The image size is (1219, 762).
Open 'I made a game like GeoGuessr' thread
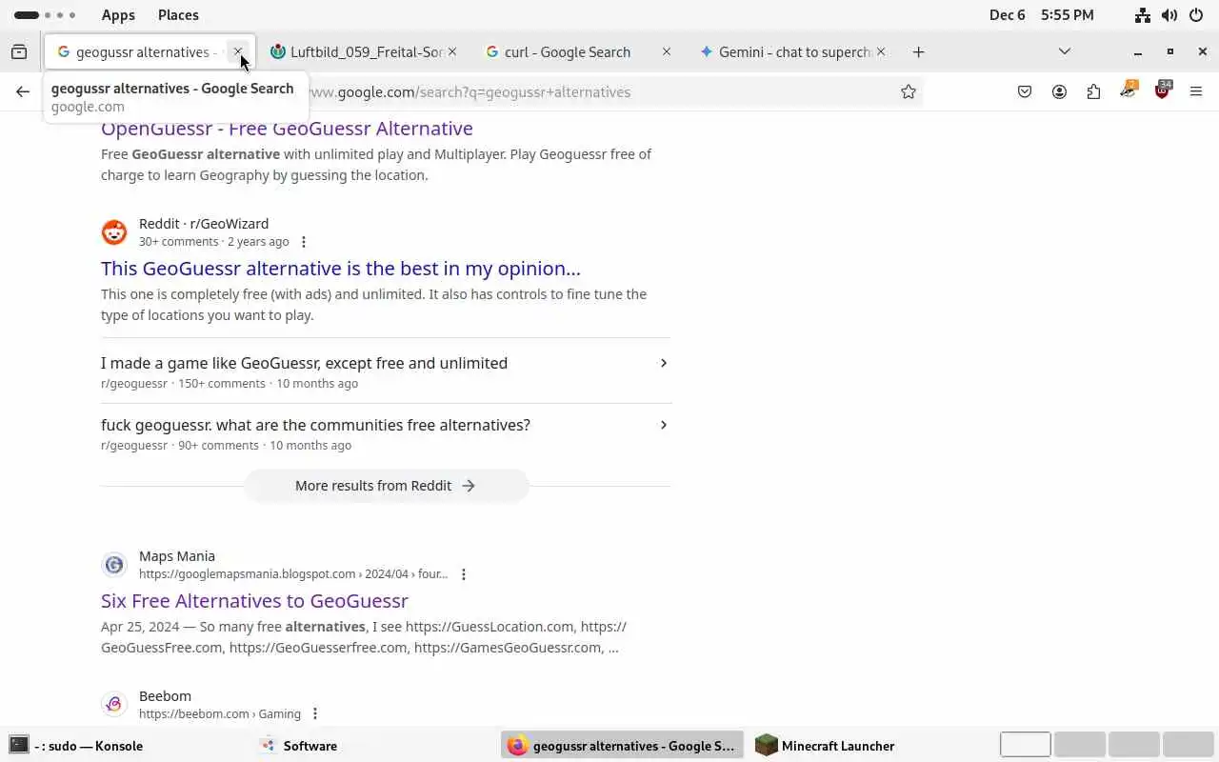click(304, 363)
